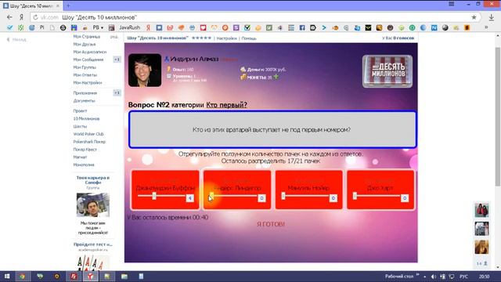
Task: Open Мои Ответы in VK menu
Action: click(85, 75)
